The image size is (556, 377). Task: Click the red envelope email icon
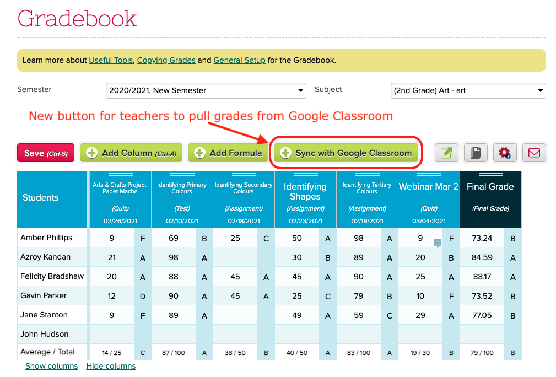coord(534,153)
